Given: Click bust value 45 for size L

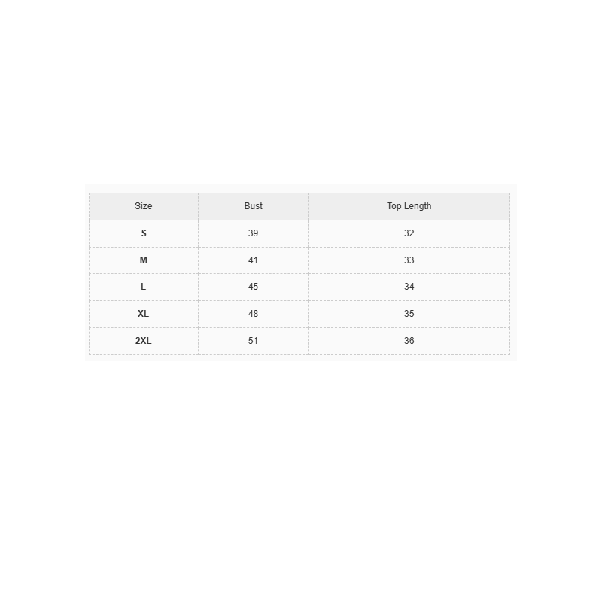Looking at the screenshot, I should [x=254, y=287].
